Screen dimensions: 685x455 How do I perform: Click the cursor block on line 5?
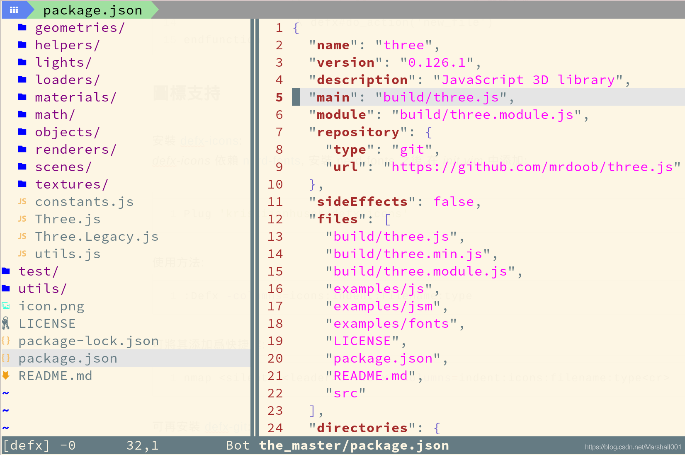(296, 97)
